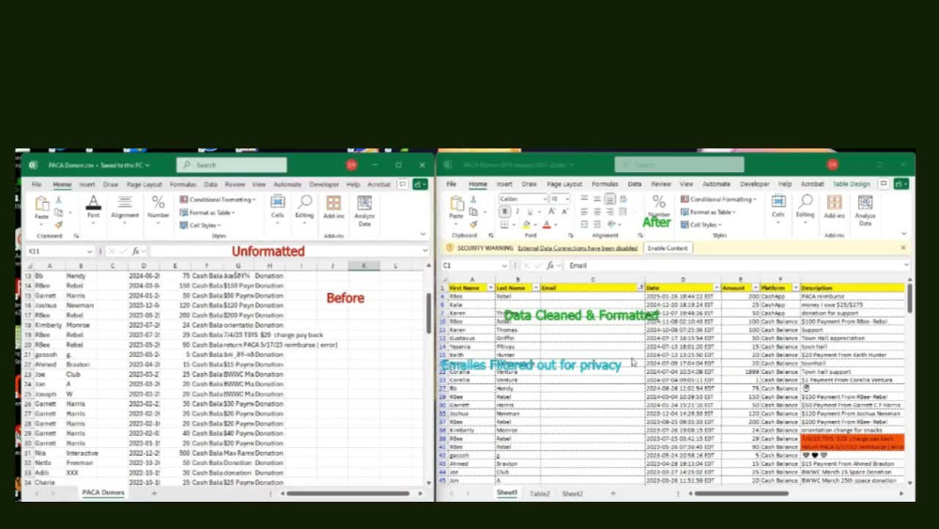This screenshot has width=939, height=529.
Task: Click the fx Insert Function icon, left window
Action: point(136,251)
